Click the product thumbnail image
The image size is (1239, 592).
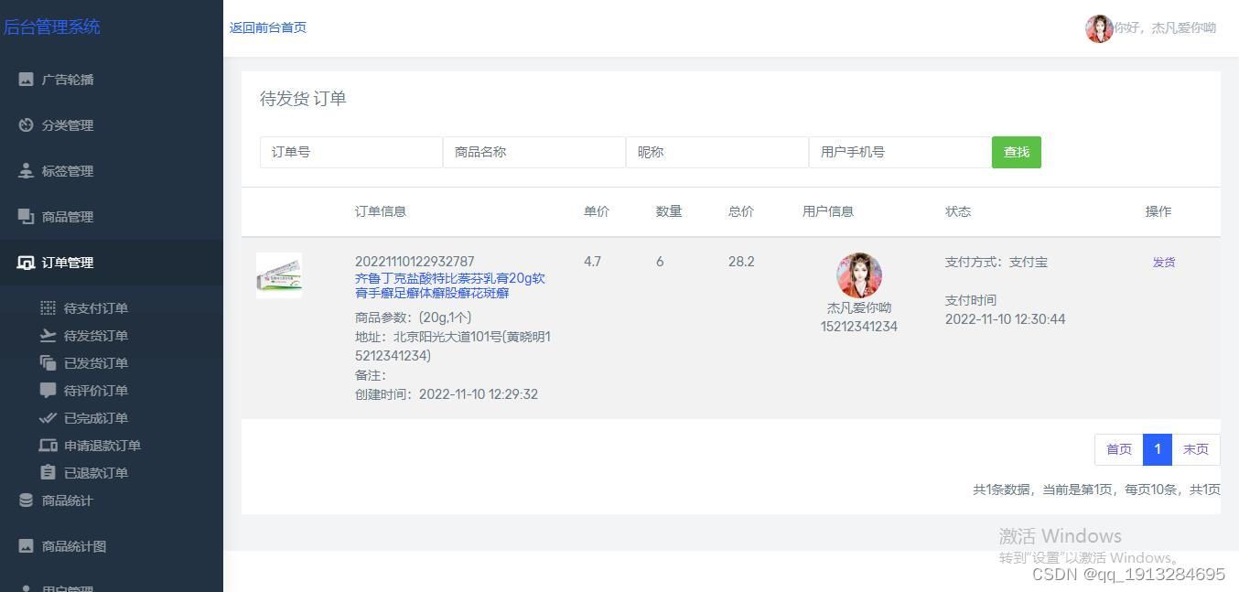click(279, 275)
